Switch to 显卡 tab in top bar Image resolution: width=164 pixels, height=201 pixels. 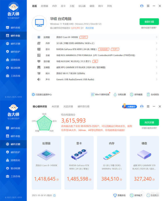[x=63, y=6]
